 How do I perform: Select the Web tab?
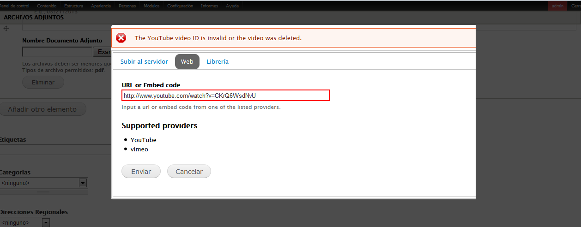tap(187, 61)
